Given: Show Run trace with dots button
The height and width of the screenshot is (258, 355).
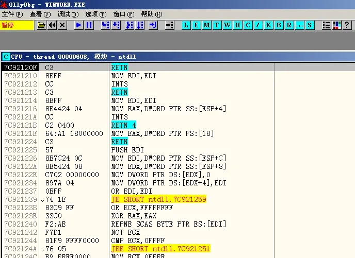Looking at the screenshot, I should click(299, 25).
